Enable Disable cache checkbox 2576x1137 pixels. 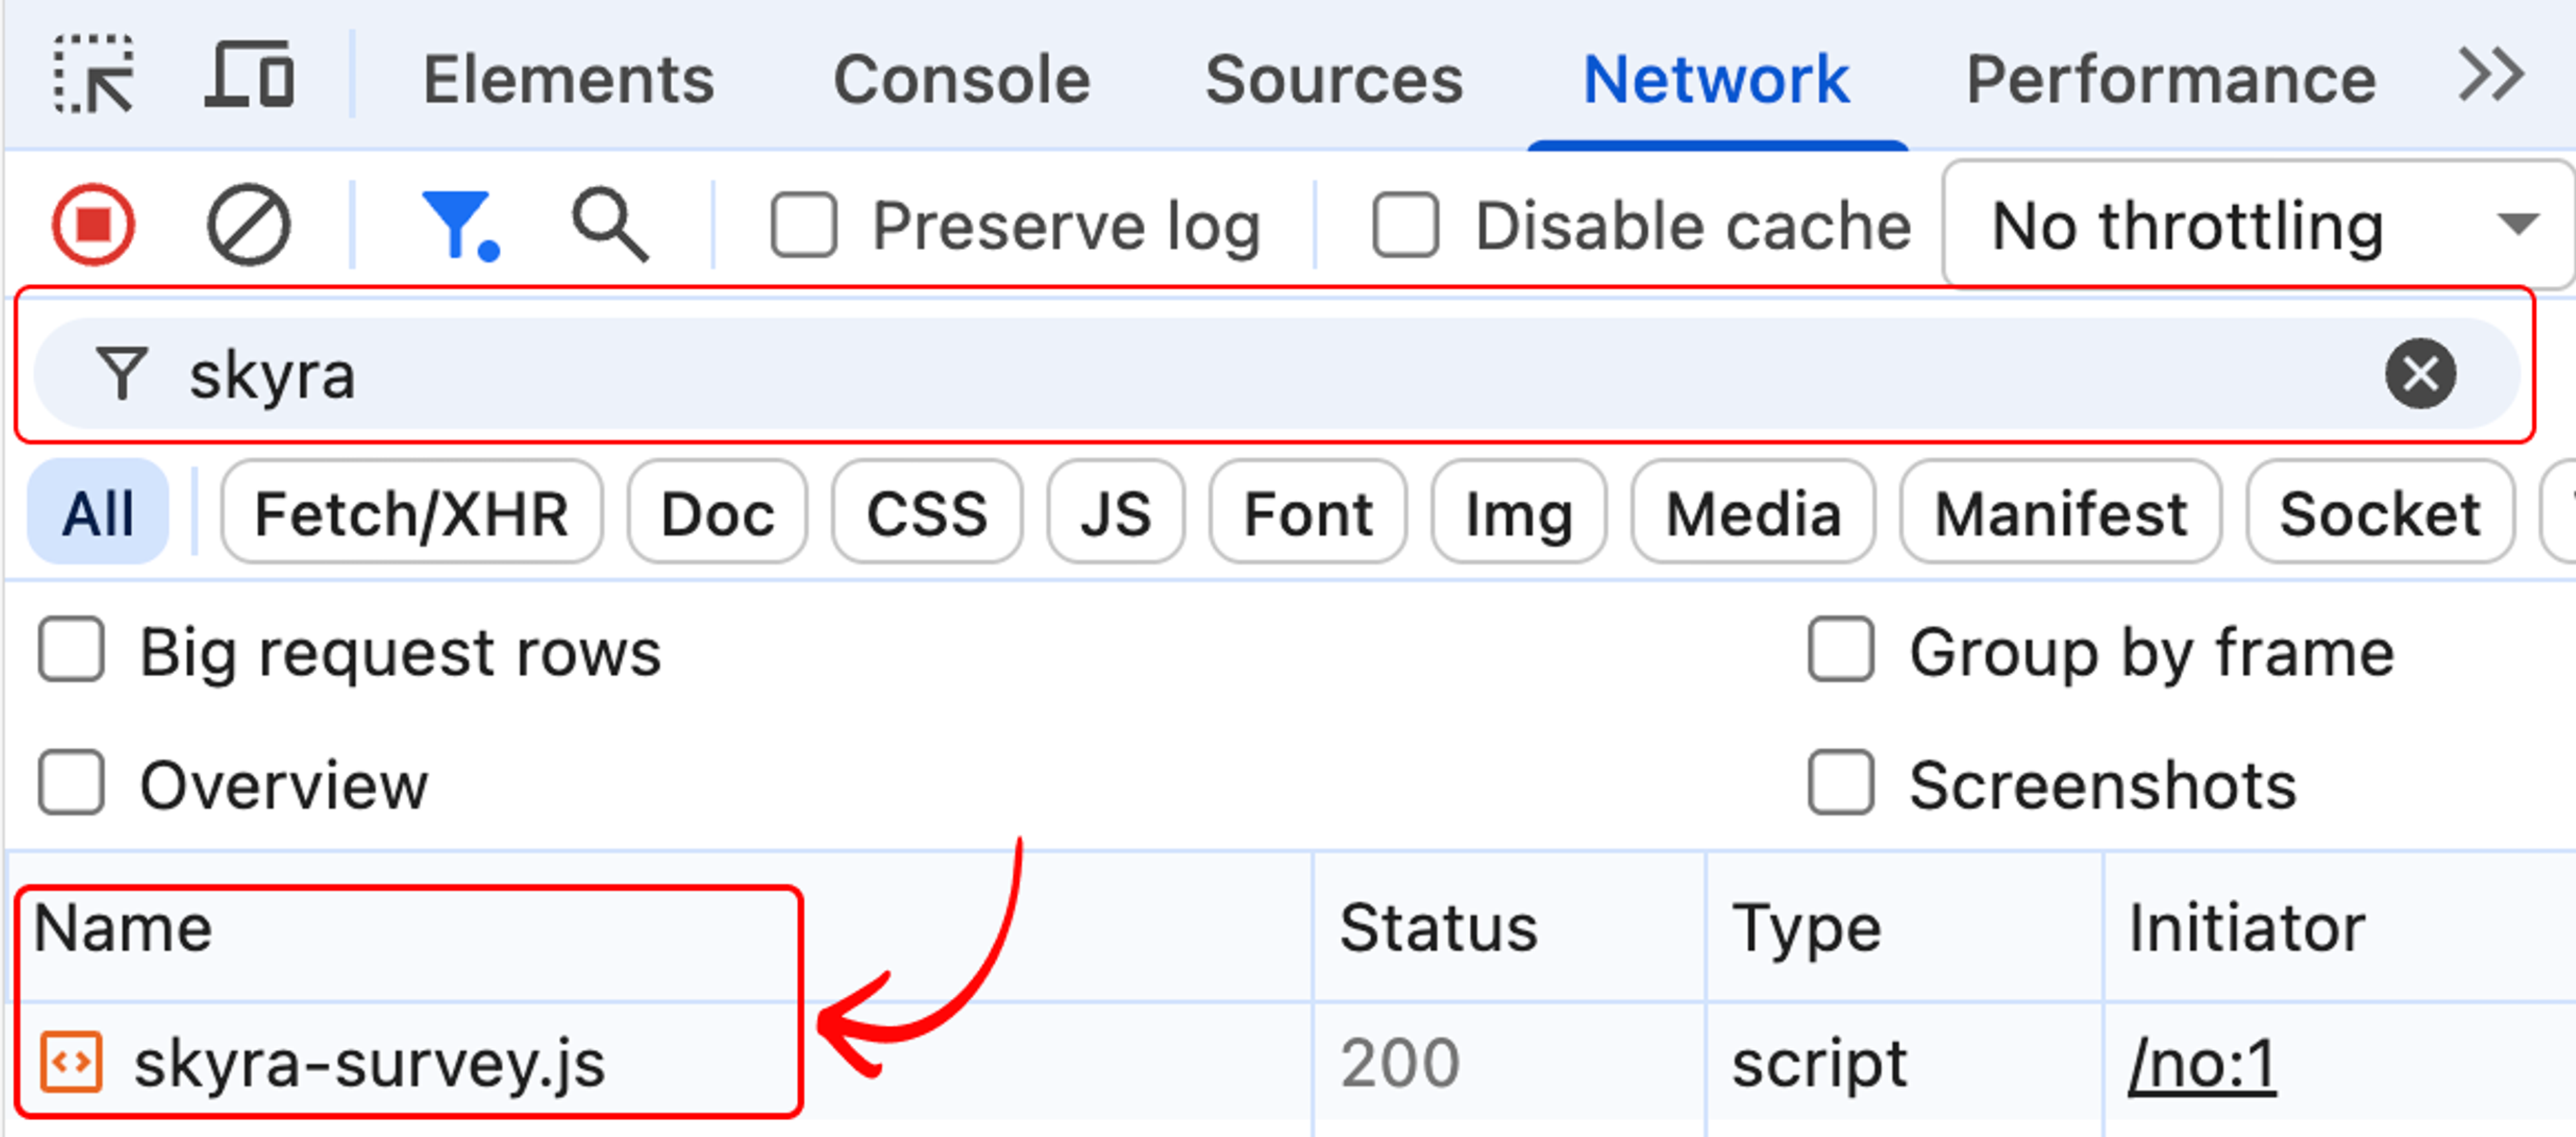1405,225
